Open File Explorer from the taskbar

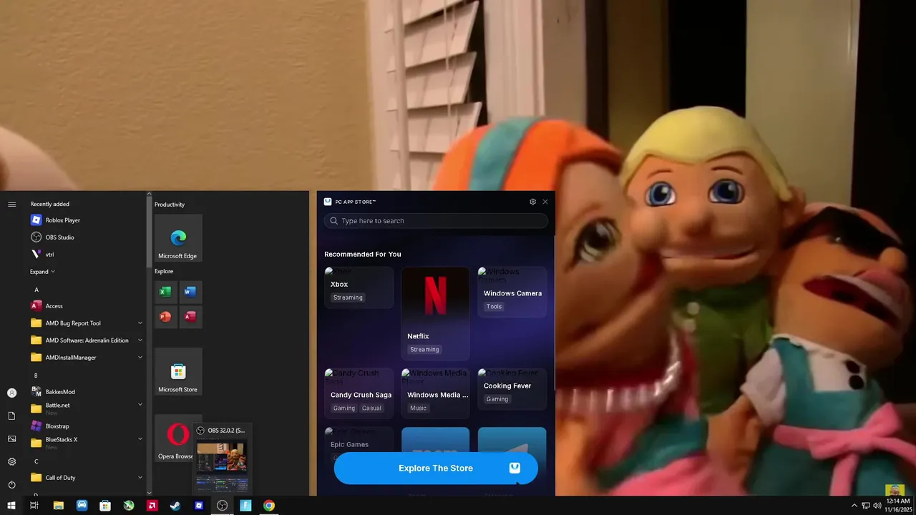pyautogui.click(x=59, y=506)
